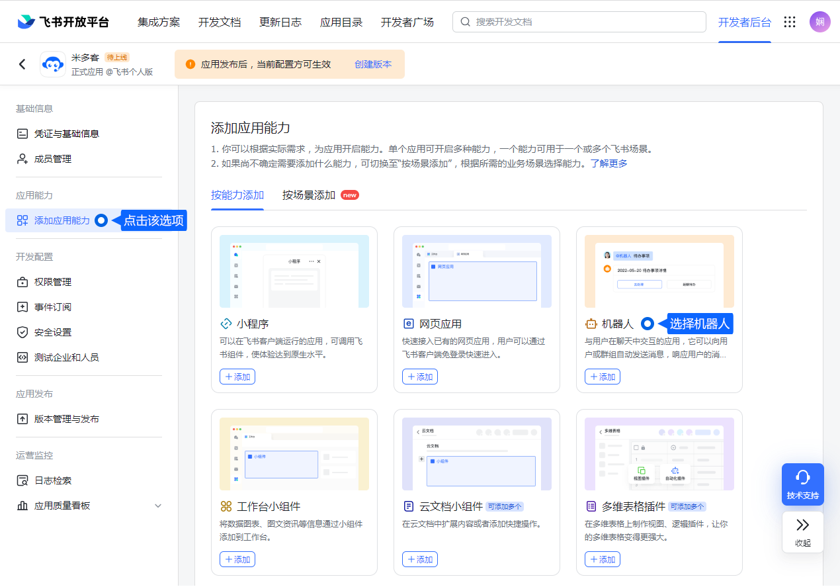This screenshot has width=840, height=587.
Task: Add the 机器人 capability
Action: pyautogui.click(x=602, y=377)
